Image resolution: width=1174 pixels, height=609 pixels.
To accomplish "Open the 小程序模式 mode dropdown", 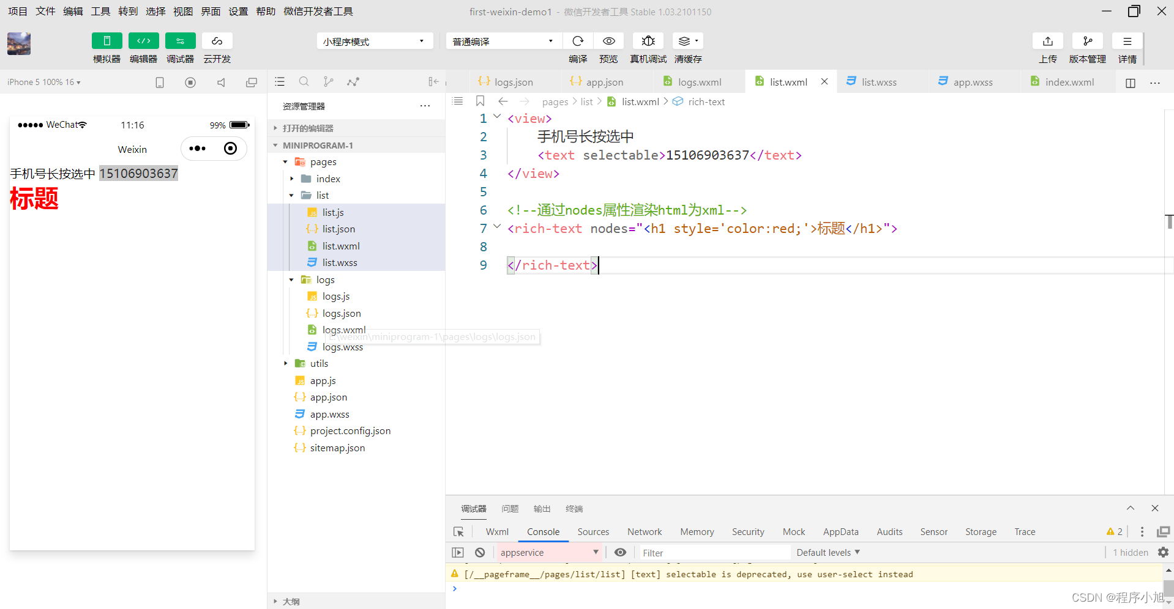I will click(375, 41).
